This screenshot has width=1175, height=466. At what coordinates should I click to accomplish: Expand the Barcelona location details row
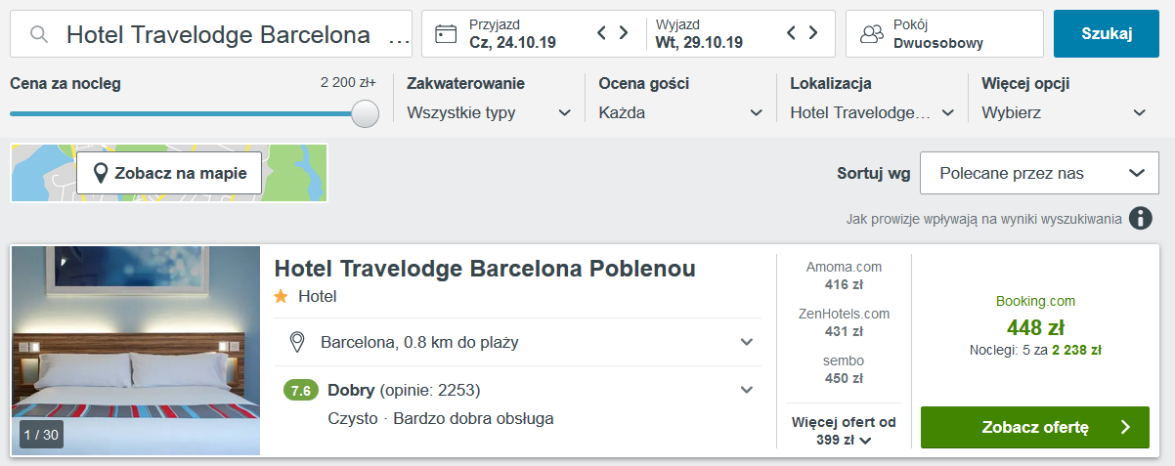pos(517,342)
